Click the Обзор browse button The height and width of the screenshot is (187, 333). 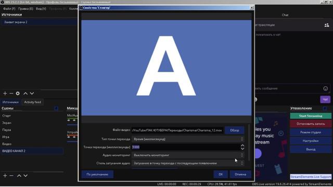point(235,130)
